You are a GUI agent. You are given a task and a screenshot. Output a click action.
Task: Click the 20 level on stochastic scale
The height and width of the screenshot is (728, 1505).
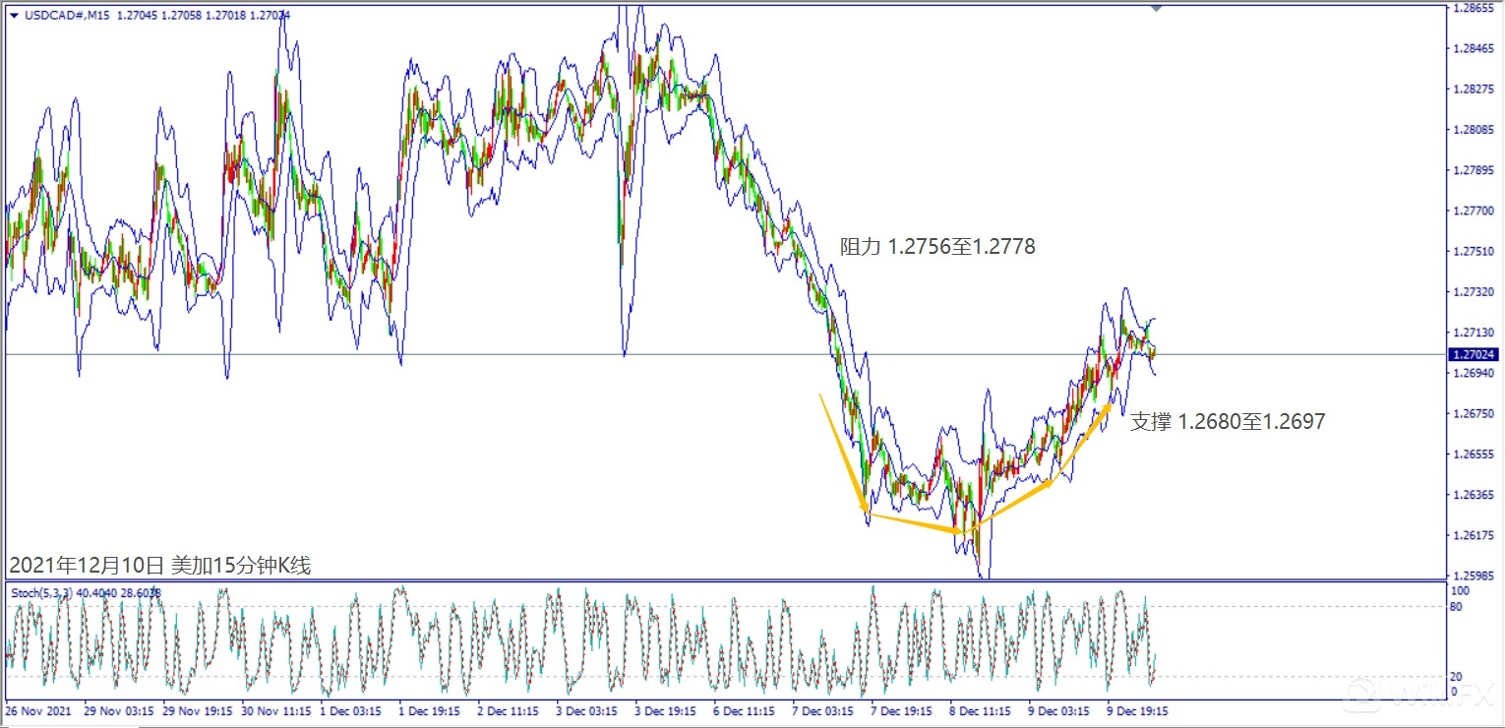1459,677
